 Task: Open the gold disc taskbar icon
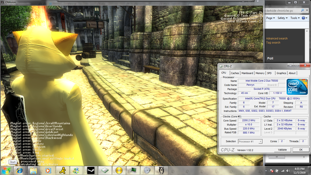click(119, 171)
